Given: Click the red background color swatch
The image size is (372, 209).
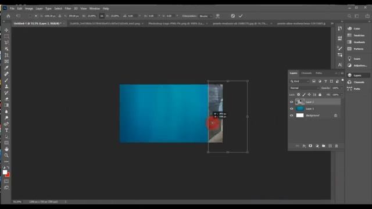Looking at the screenshot, I should 8,175.
